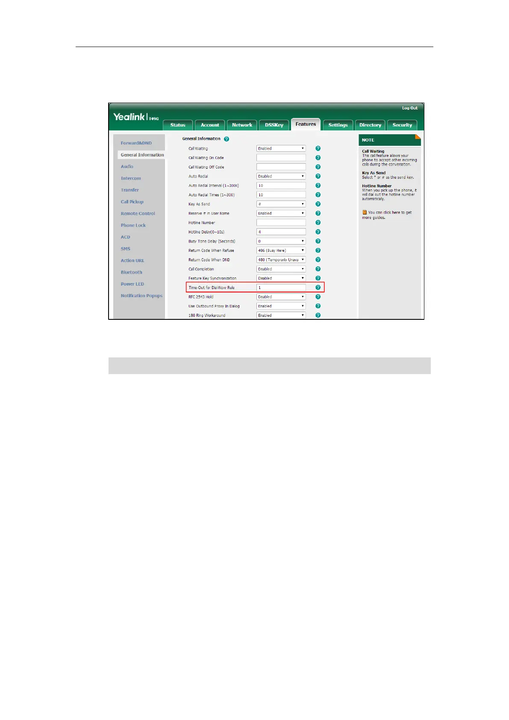The width and height of the screenshot is (509, 720).
Task: Switch to the Status tab
Action: 178,125
